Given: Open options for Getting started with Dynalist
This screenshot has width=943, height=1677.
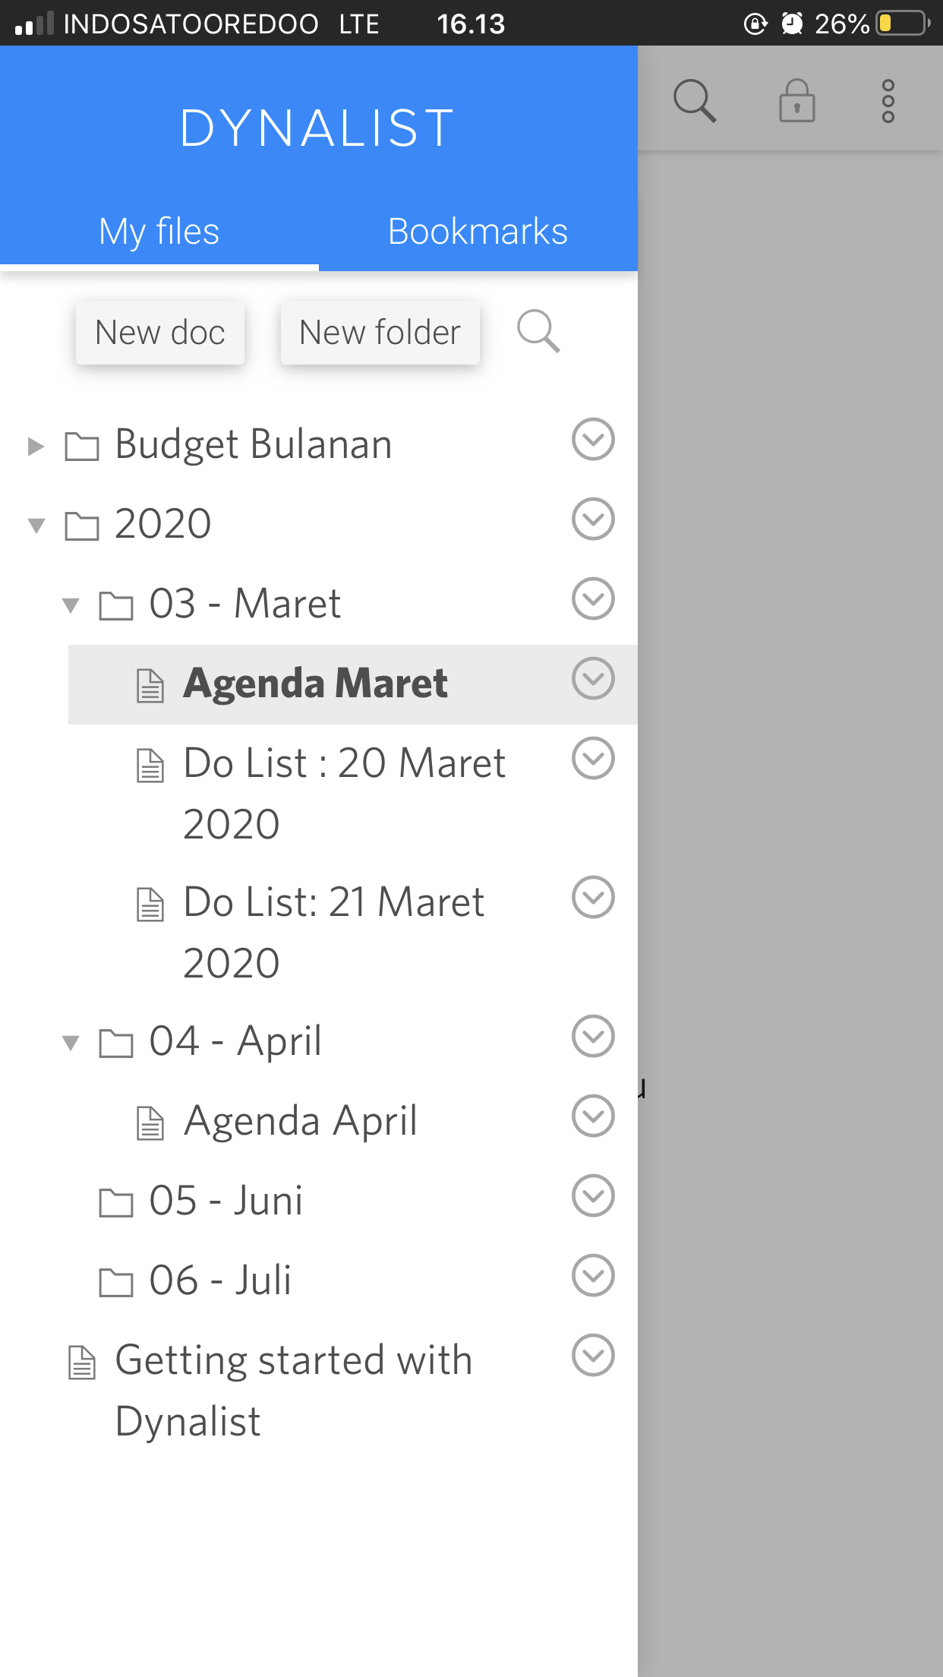Looking at the screenshot, I should 592,1356.
